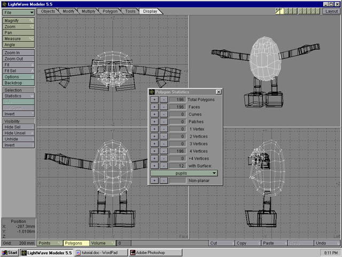The width and height of the screenshot is (342, 257).
Task: Toggle the second highlighted layer button
Action: pyautogui.click(x=282, y=11)
